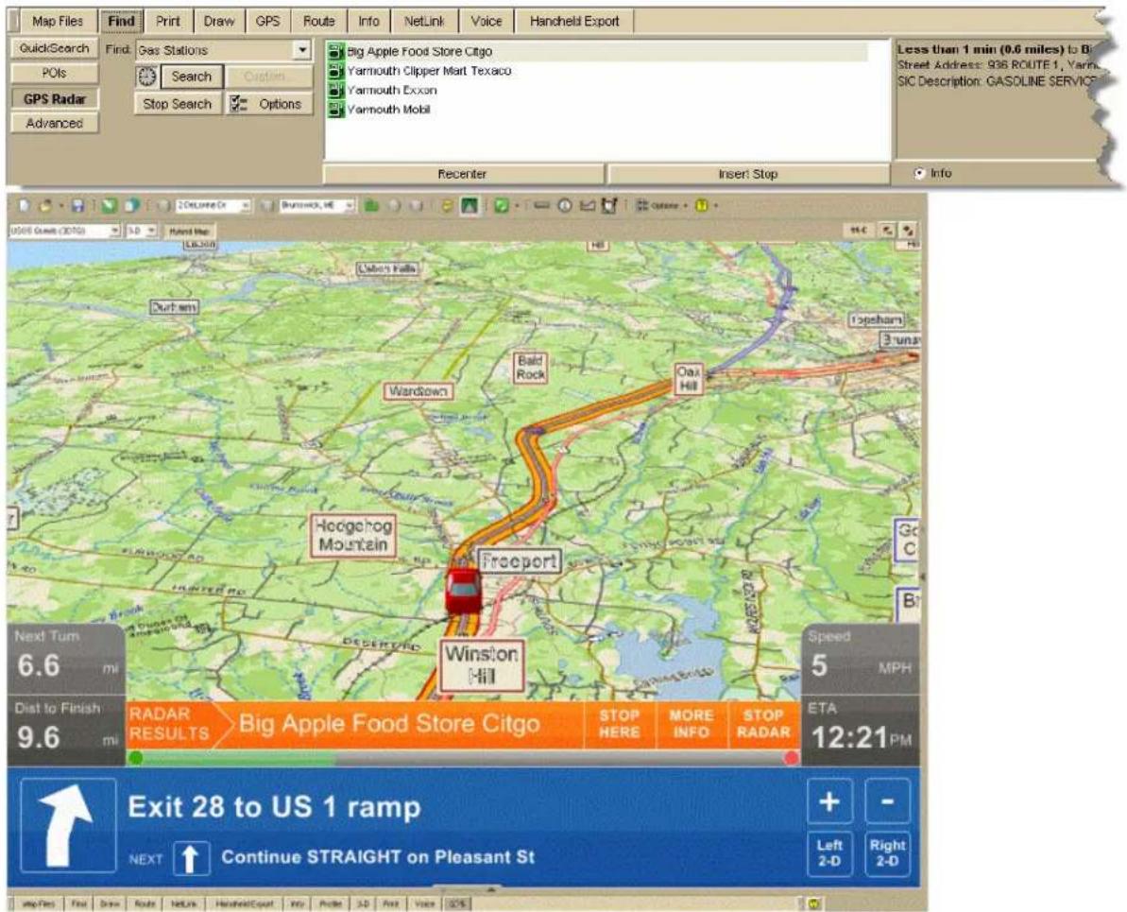
Task: Rotate view with Left 2-D button
Action: click(x=829, y=853)
